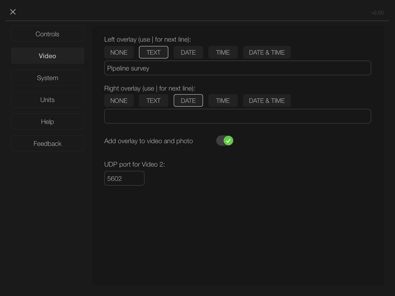Select TIME for the left overlay
Screen dimensions: 395x296
point(223,52)
